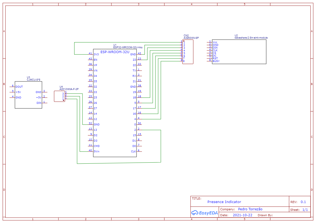Click the 'RST' pin label on eink module
Image resolution: width=316 pixels, height=223 pixels.
coord(215,58)
